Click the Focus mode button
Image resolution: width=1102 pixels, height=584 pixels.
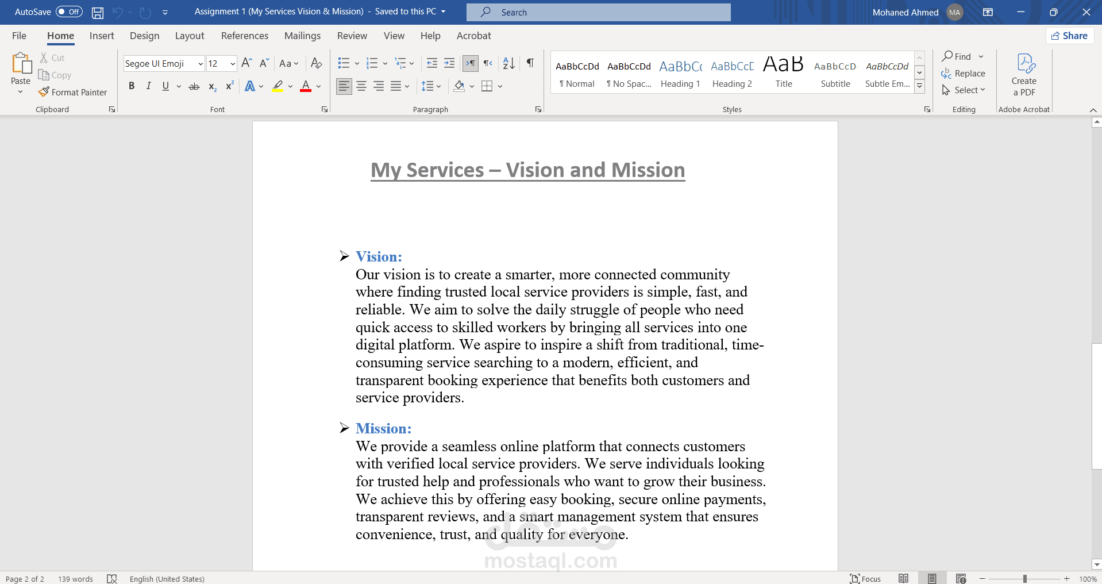(866, 579)
